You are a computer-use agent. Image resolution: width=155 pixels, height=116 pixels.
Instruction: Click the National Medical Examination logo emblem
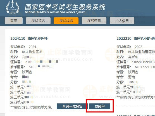(13, 7)
